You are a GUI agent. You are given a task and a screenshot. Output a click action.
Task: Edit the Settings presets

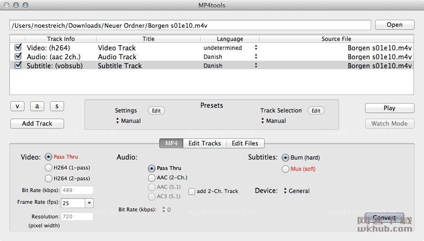[156, 111]
